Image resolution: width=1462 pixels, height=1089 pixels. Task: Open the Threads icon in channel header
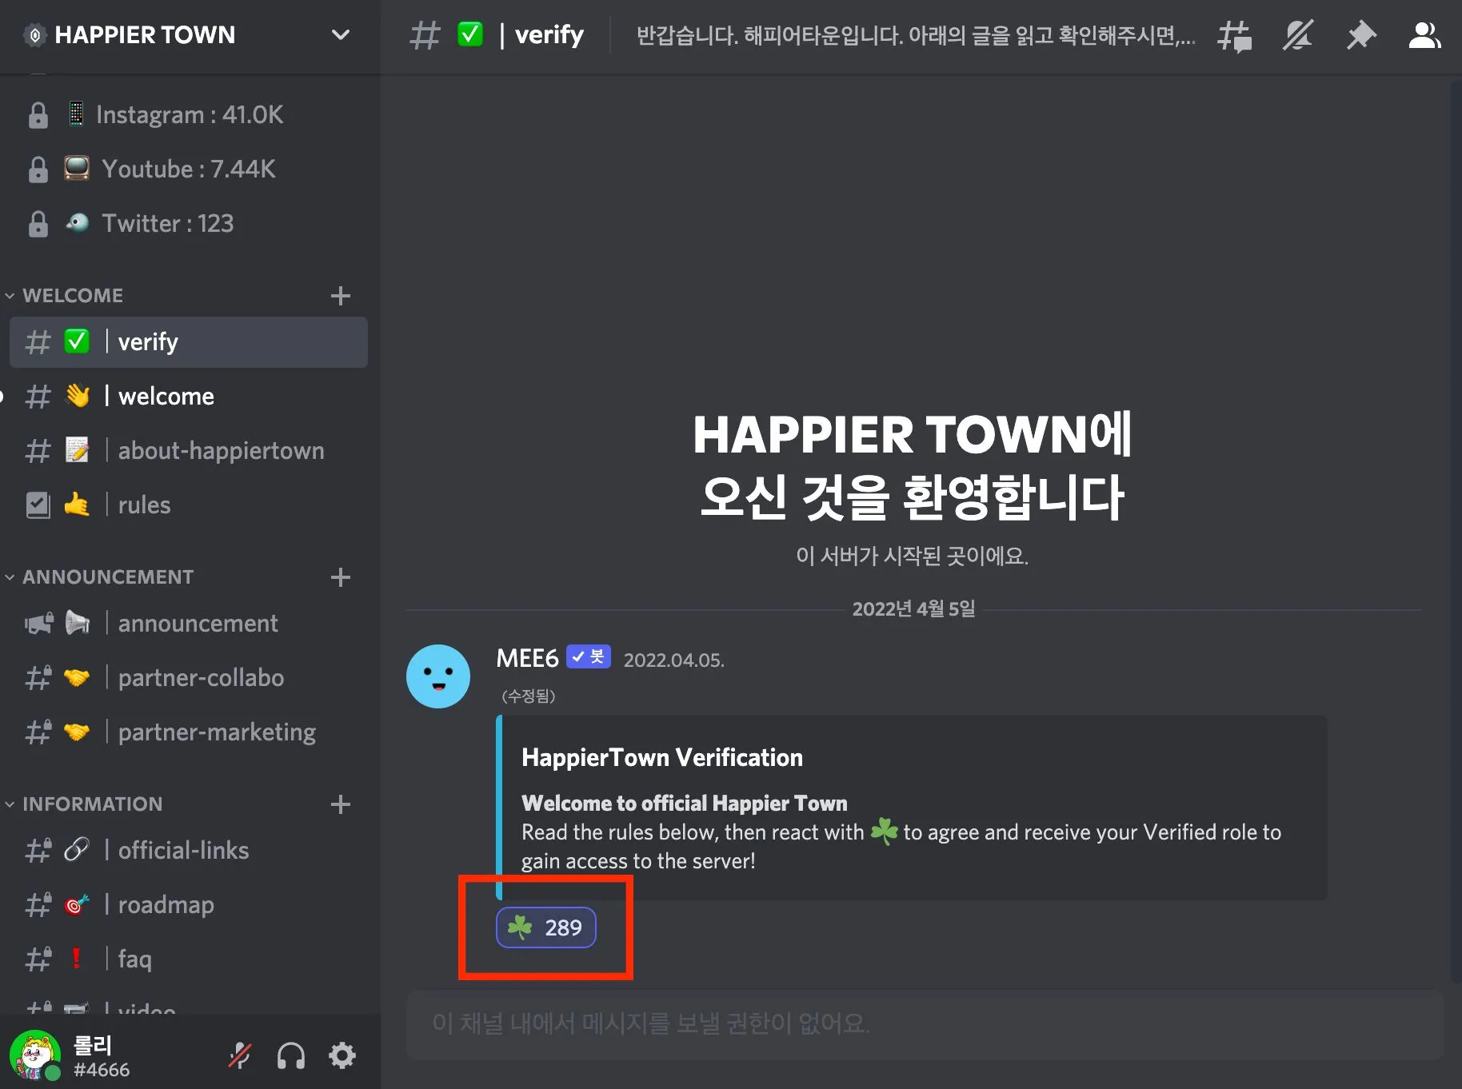pos(1234,36)
